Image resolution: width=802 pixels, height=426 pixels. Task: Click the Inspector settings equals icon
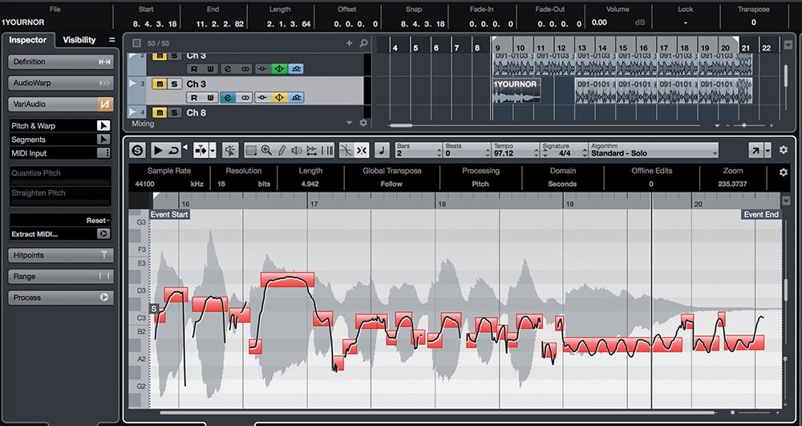(x=112, y=40)
